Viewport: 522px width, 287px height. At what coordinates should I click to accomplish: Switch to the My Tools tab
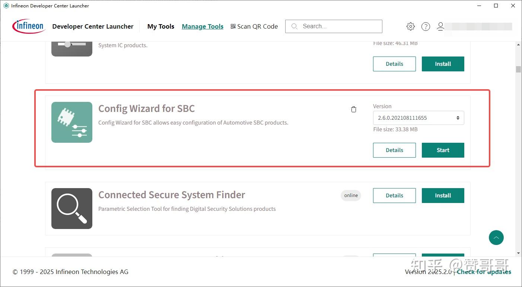pyautogui.click(x=161, y=26)
